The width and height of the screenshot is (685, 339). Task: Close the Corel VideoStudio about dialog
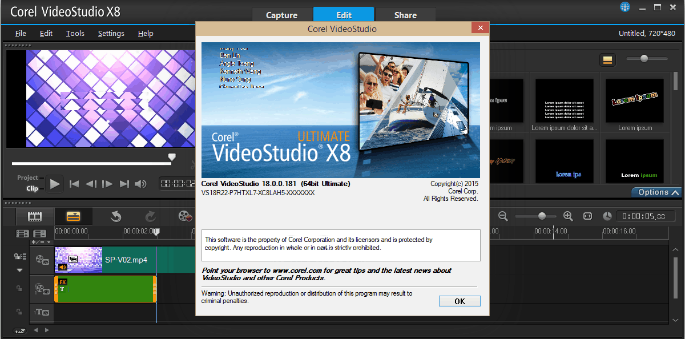tap(481, 27)
